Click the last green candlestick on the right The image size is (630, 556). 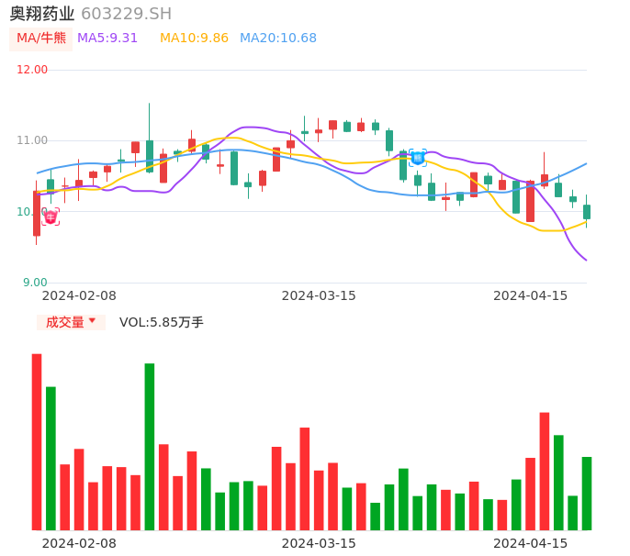(587, 212)
